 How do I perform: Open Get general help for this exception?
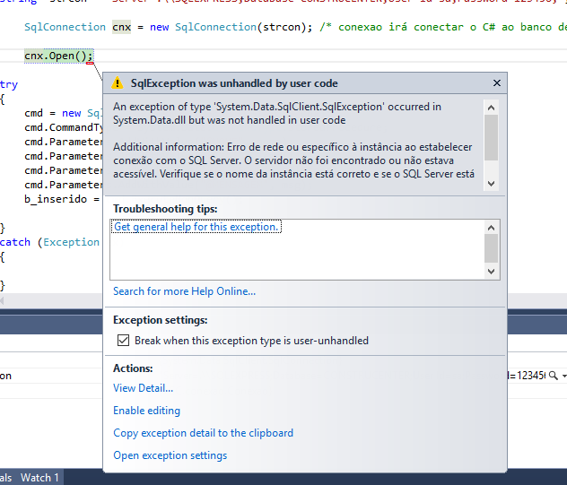pyautogui.click(x=196, y=227)
